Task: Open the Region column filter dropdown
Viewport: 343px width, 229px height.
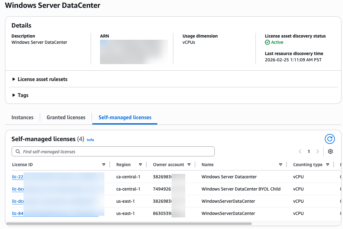Action: pos(140,164)
